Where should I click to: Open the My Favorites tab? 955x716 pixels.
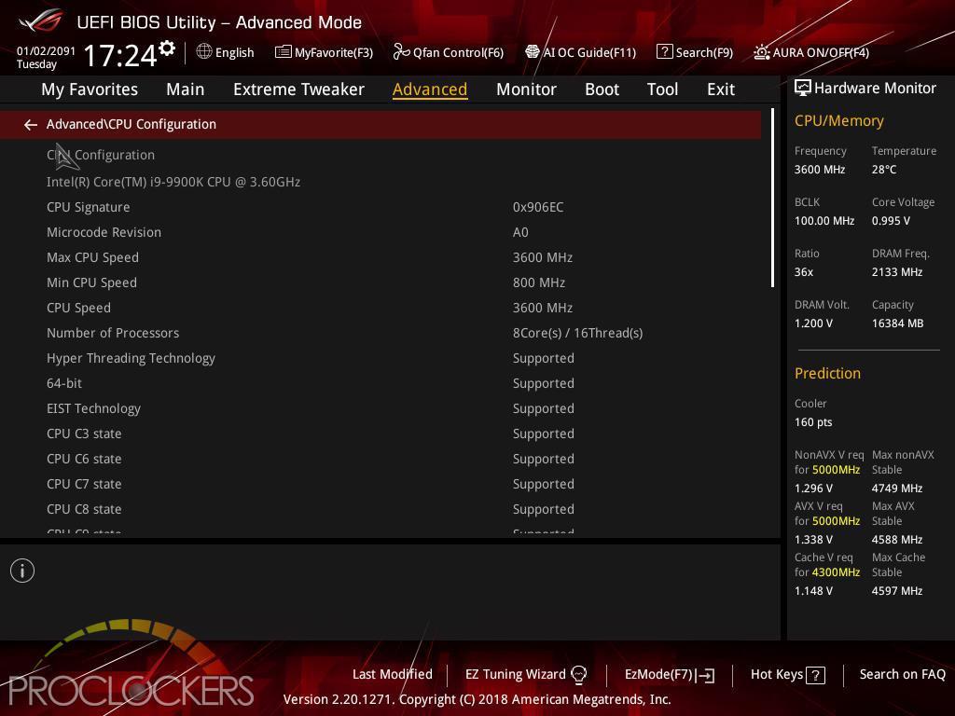tap(90, 89)
